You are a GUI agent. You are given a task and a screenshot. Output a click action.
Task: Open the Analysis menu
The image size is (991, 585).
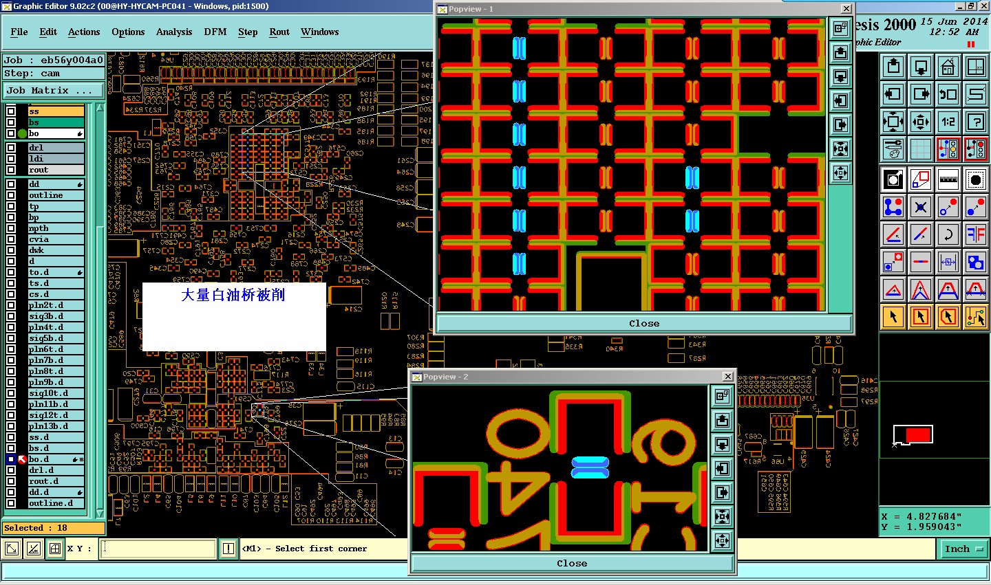174,32
